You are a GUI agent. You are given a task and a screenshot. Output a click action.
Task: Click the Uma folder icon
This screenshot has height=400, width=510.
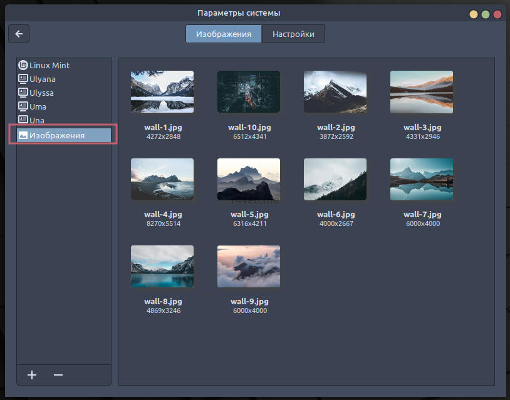[x=23, y=106]
